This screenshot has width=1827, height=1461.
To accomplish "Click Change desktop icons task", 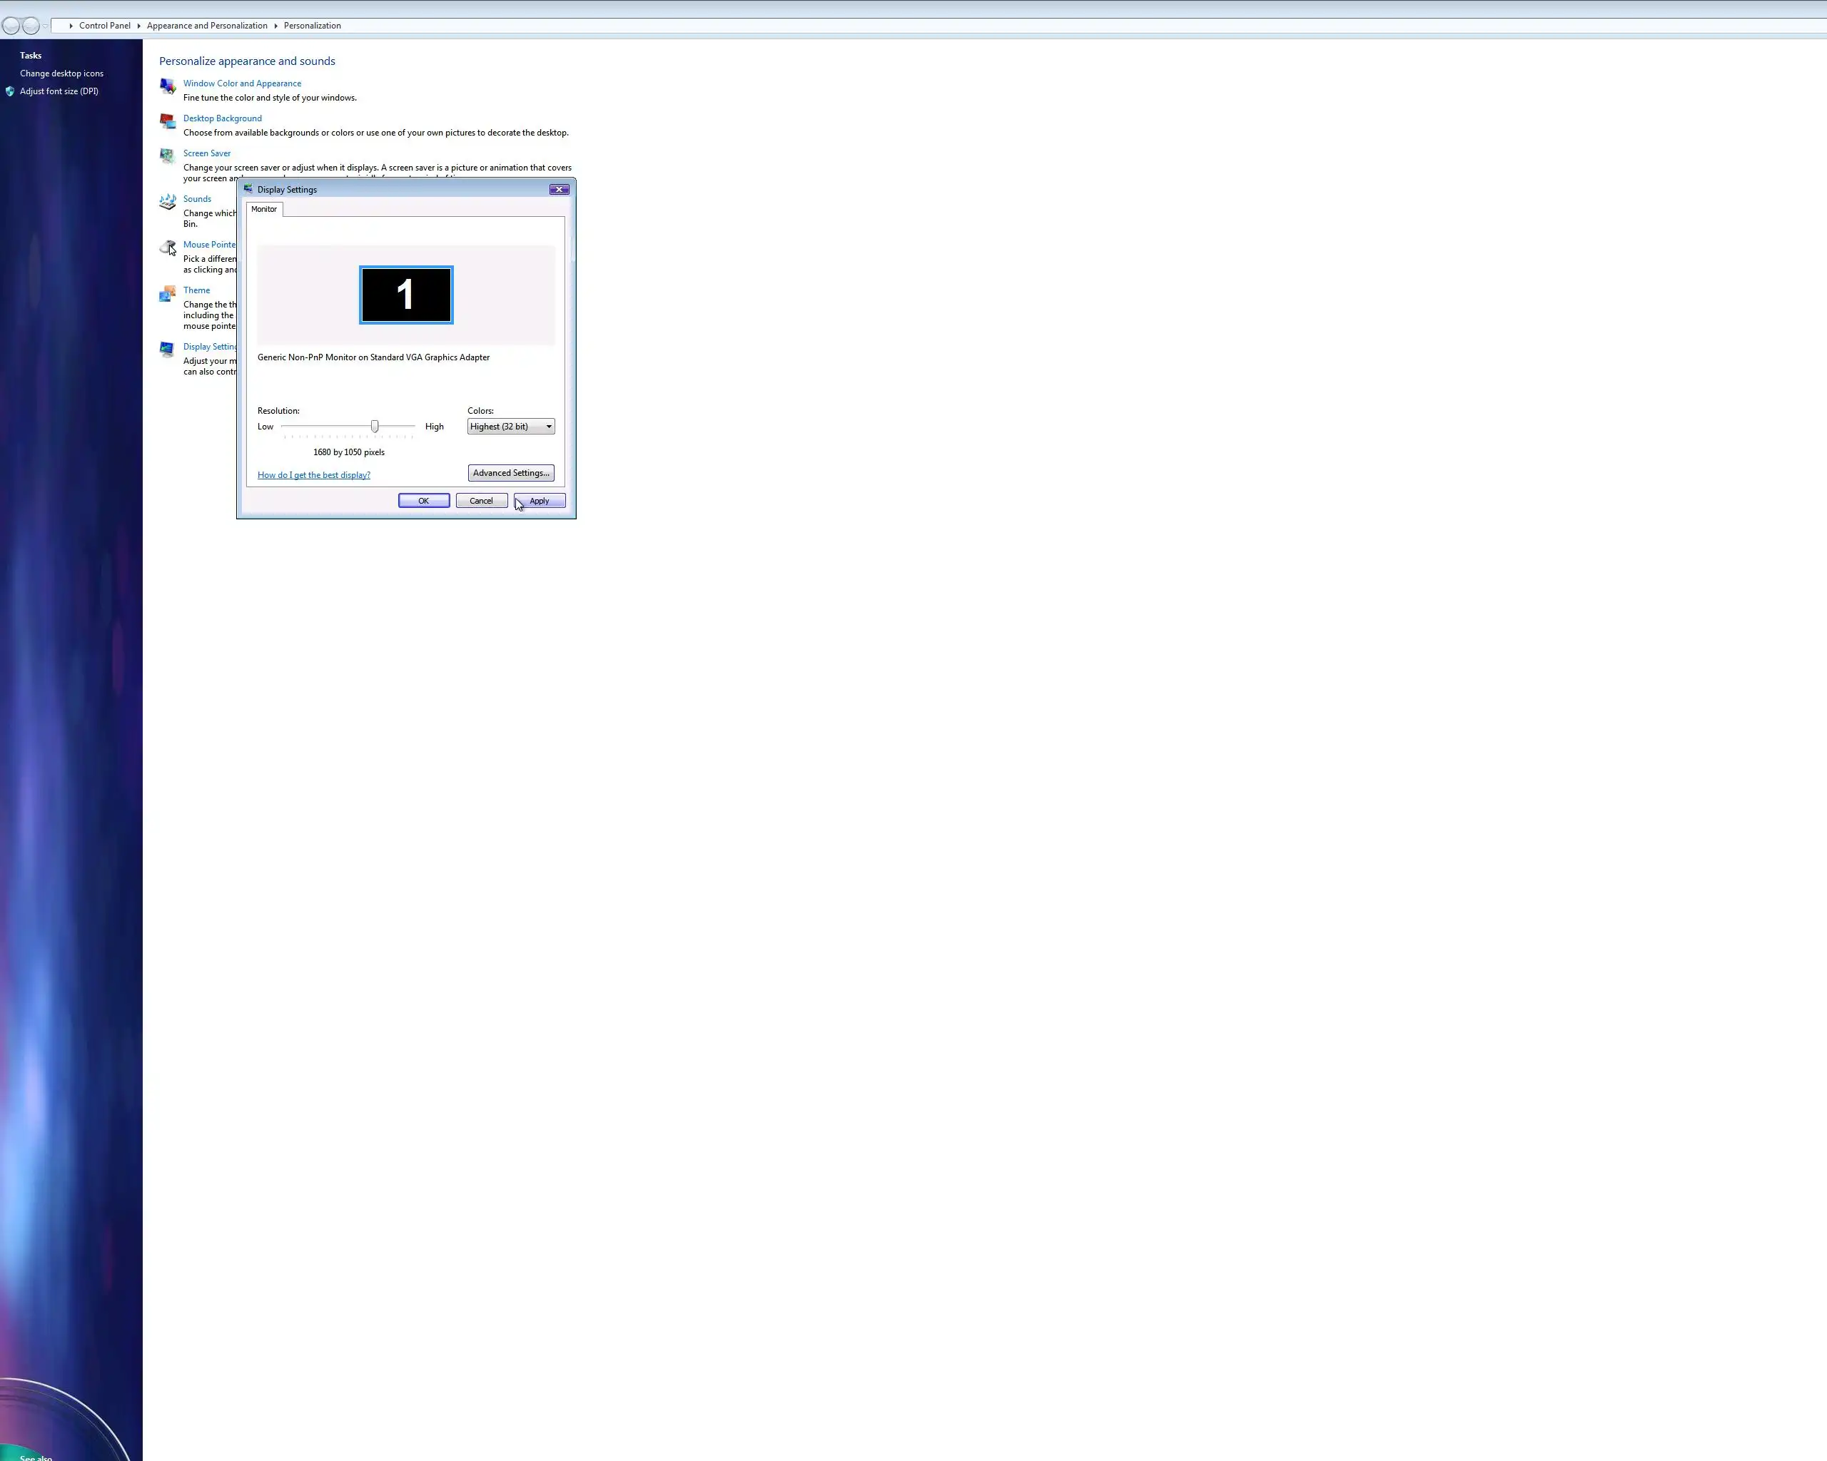I will 62,73.
